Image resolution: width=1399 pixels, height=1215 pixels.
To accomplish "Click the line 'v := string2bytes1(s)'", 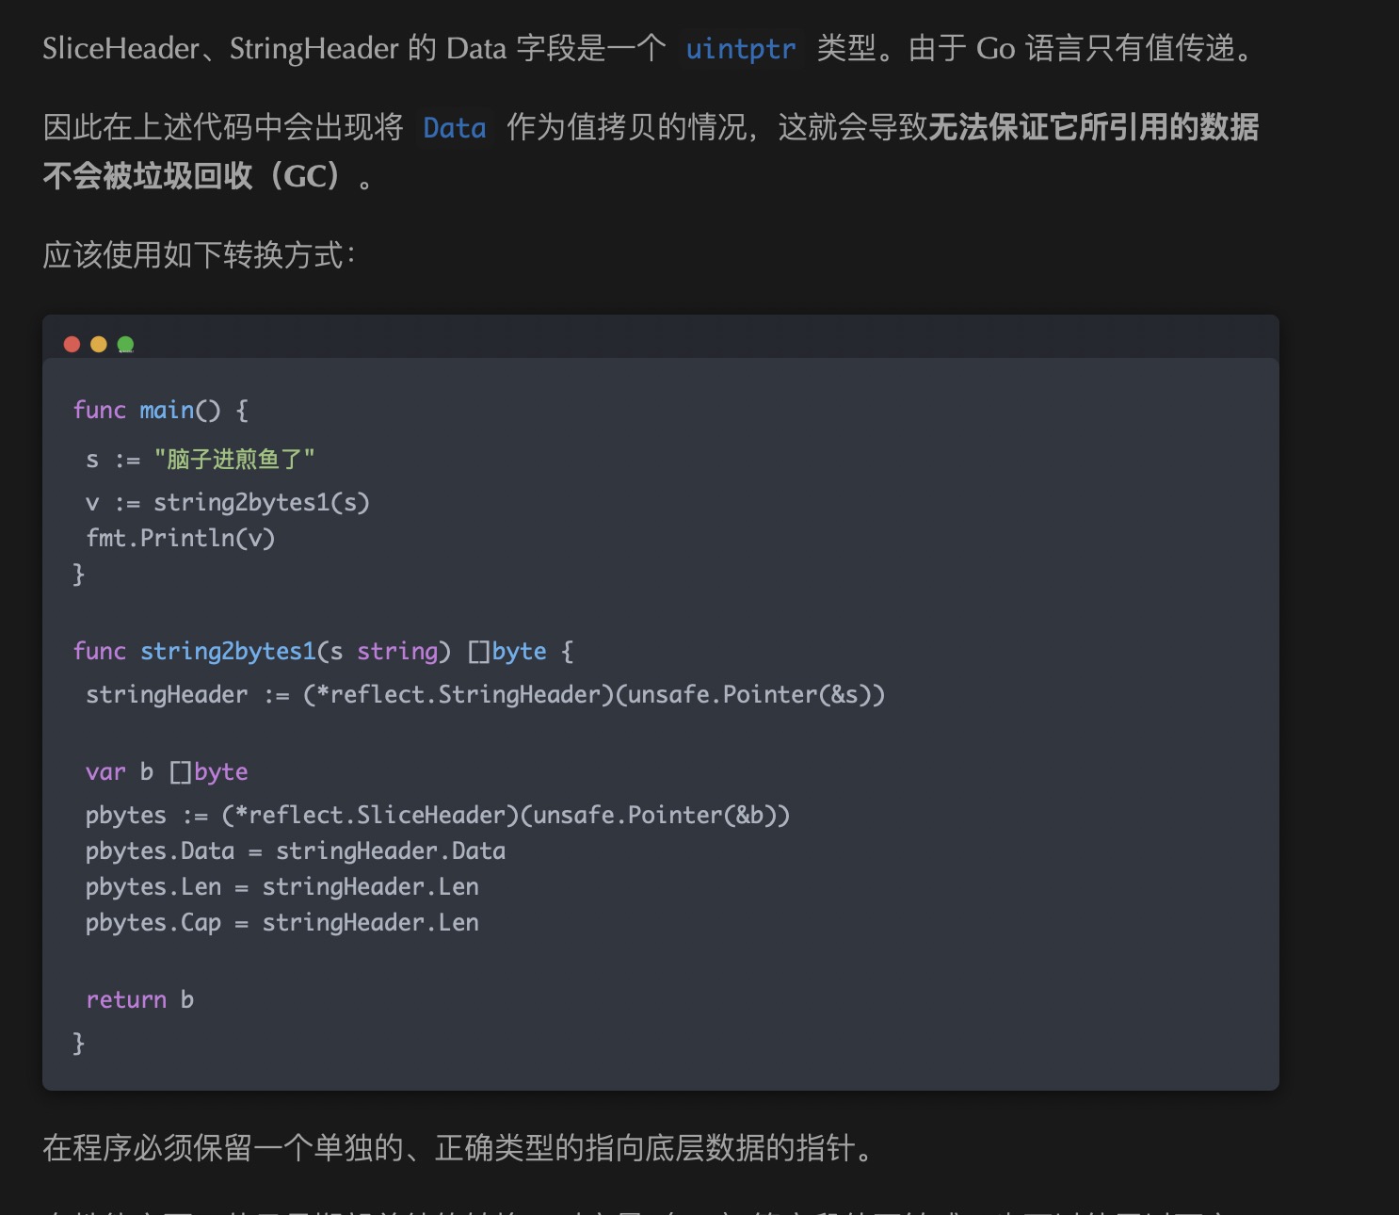I will [228, 503].
